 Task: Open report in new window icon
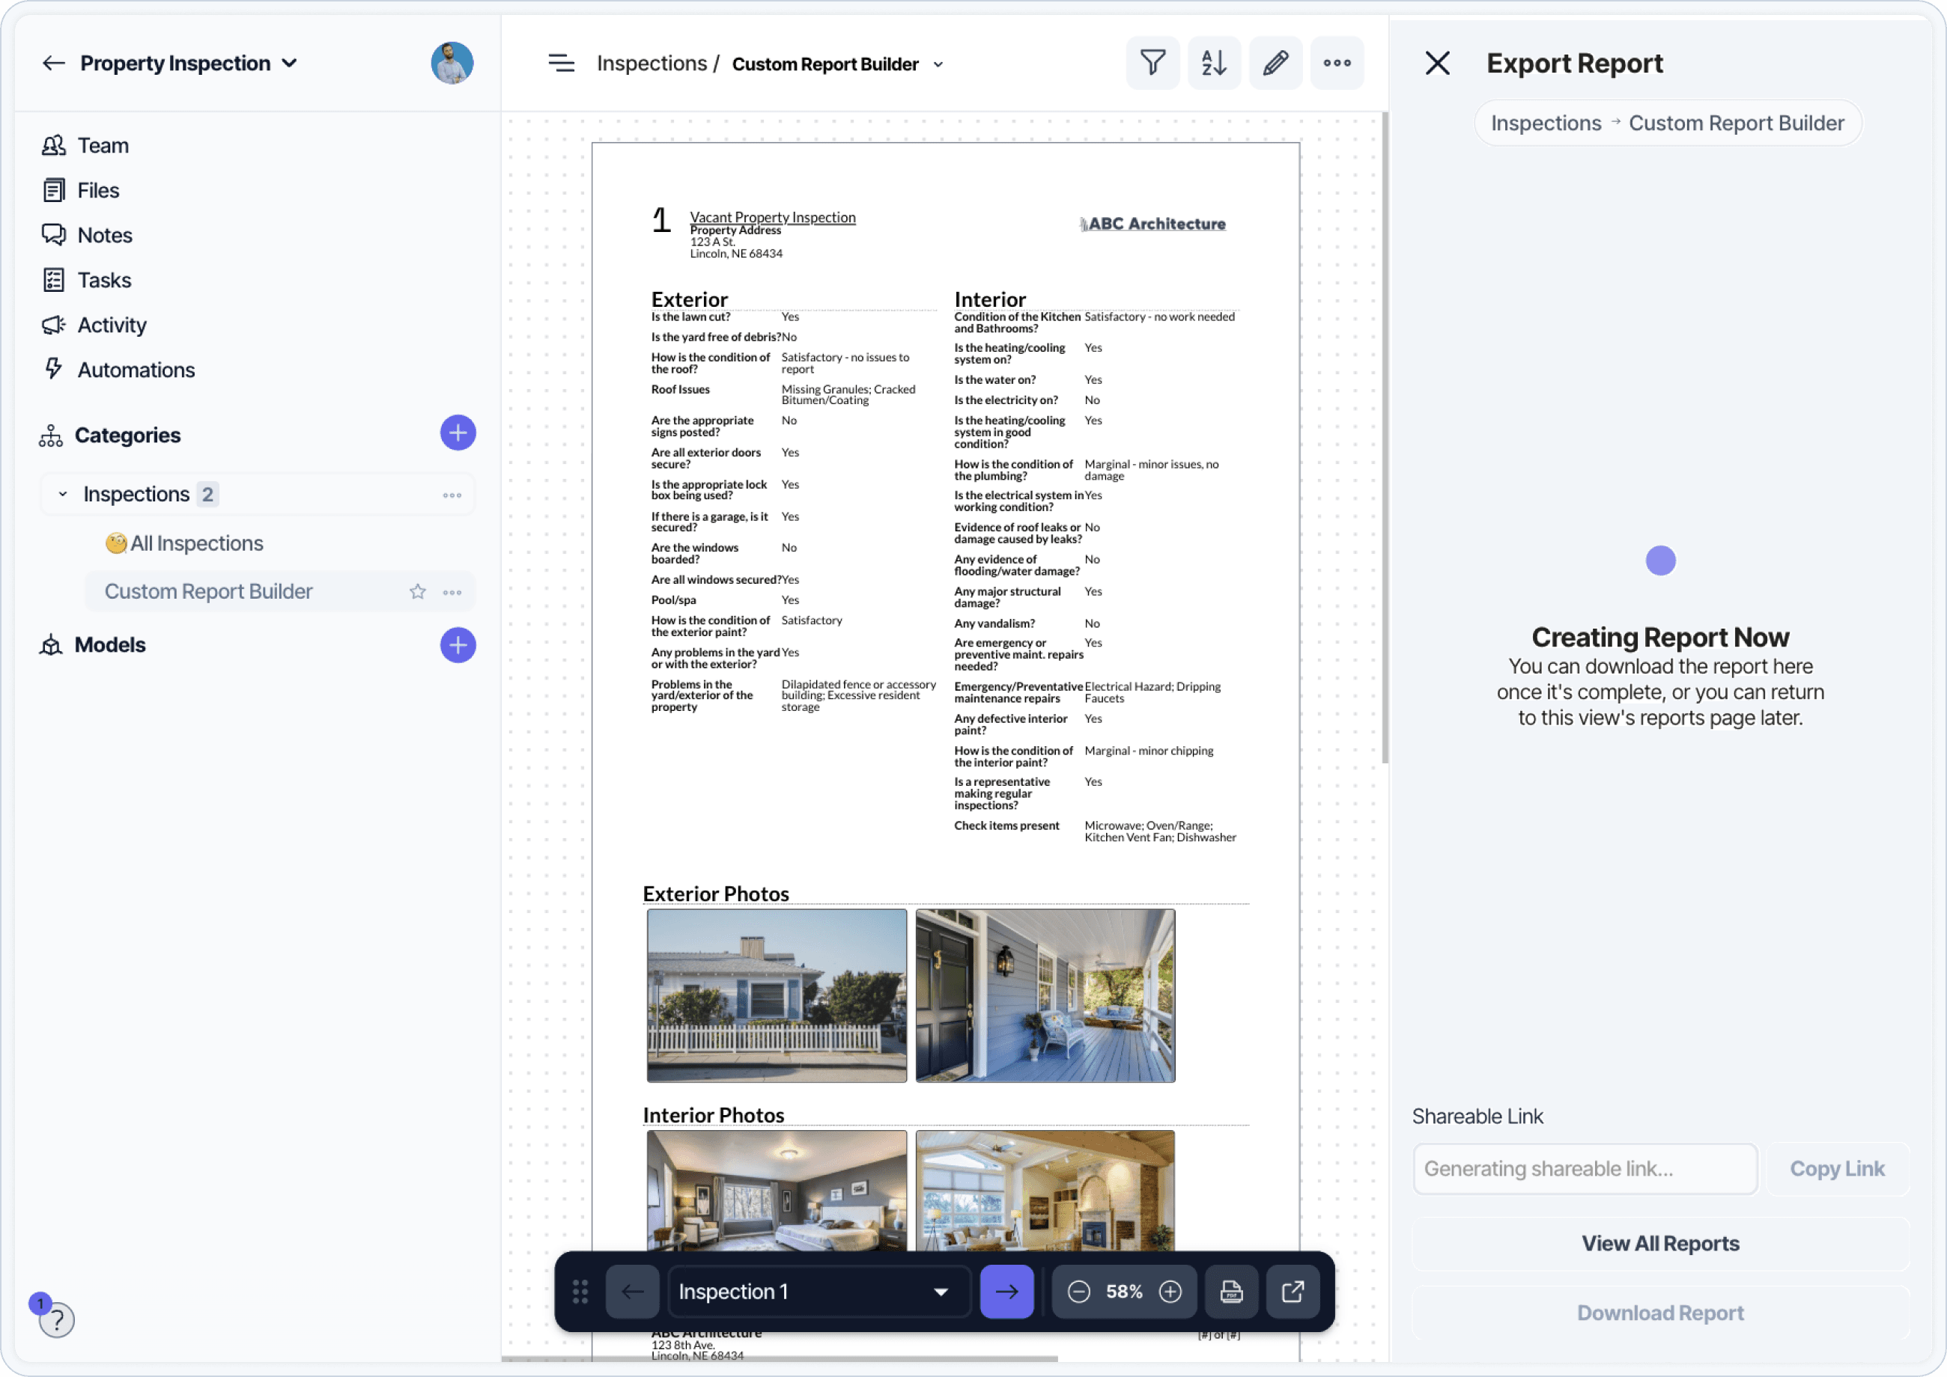(x=1292, y=1292)
